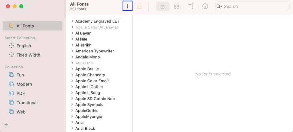Click the enable/disable font checkbox icon in toolbar

pos(139,6)
